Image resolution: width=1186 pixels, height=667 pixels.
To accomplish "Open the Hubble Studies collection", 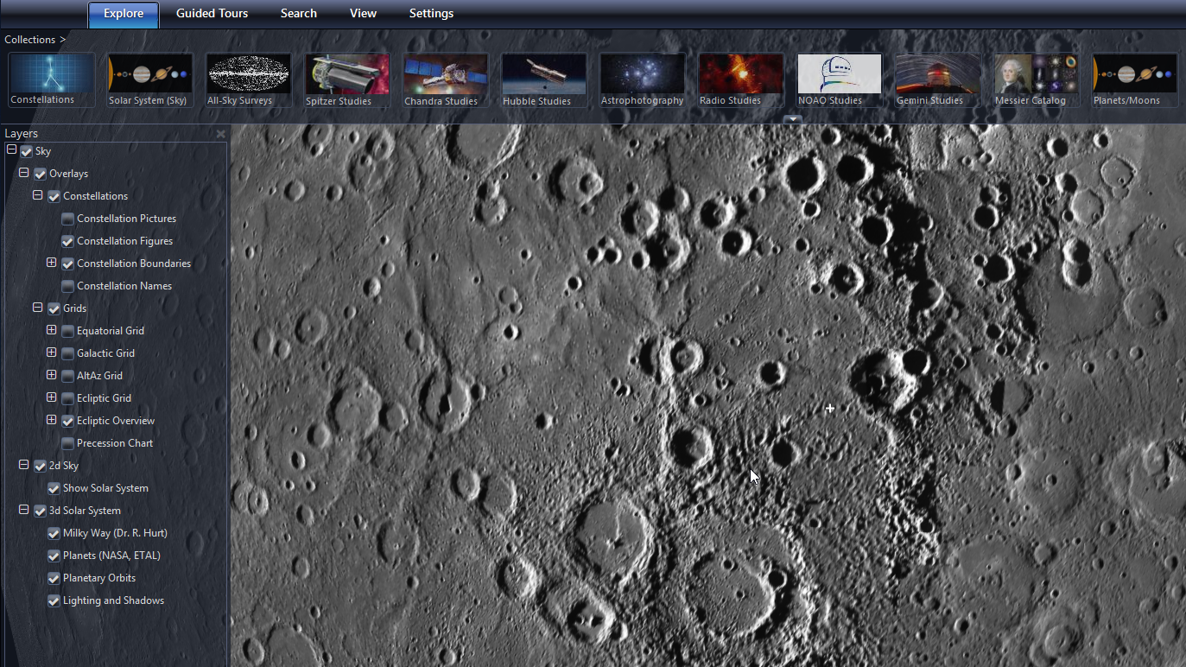I will [x=544, y=80].
